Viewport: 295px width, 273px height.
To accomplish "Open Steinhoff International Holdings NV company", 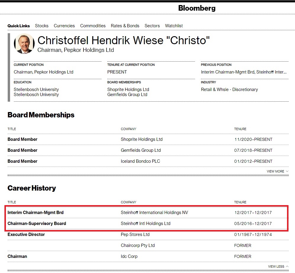I will click(x=154, y=213).
